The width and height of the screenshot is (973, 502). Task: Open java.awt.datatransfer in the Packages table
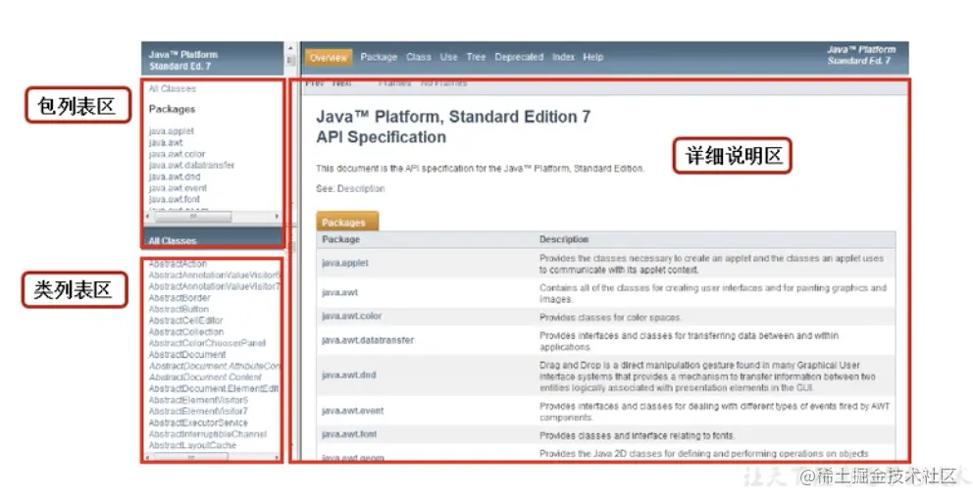click(x=368, y=340)
